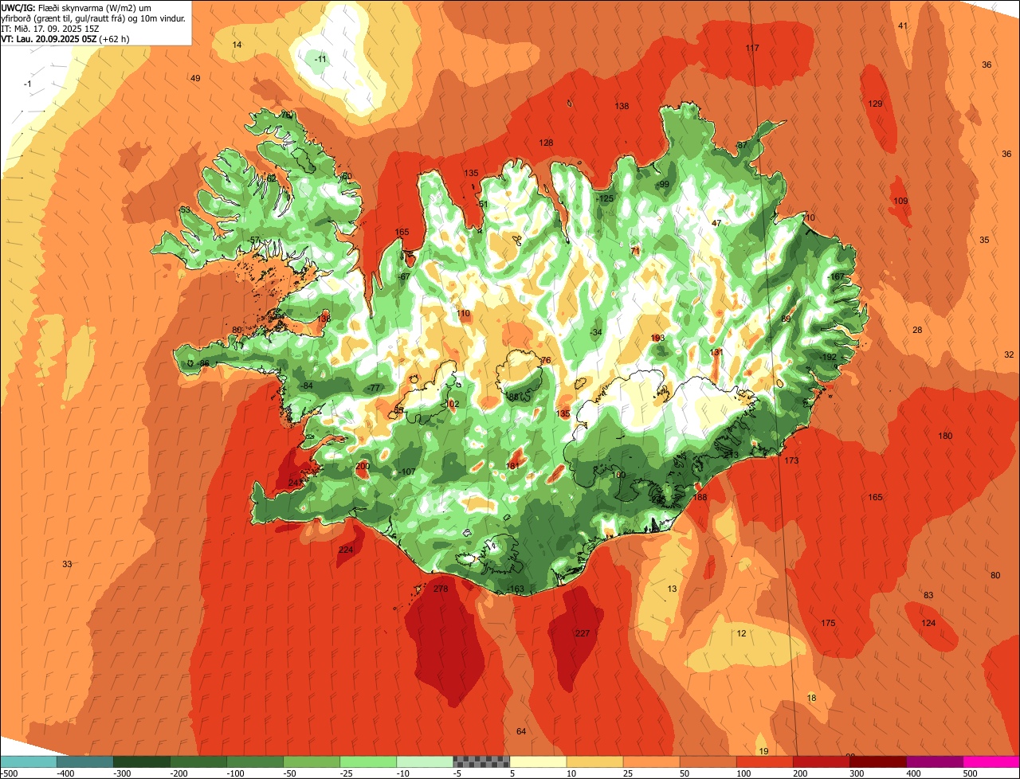Click the map value 33 at the left
The image size is (1020, 779).
pos(67,564)
